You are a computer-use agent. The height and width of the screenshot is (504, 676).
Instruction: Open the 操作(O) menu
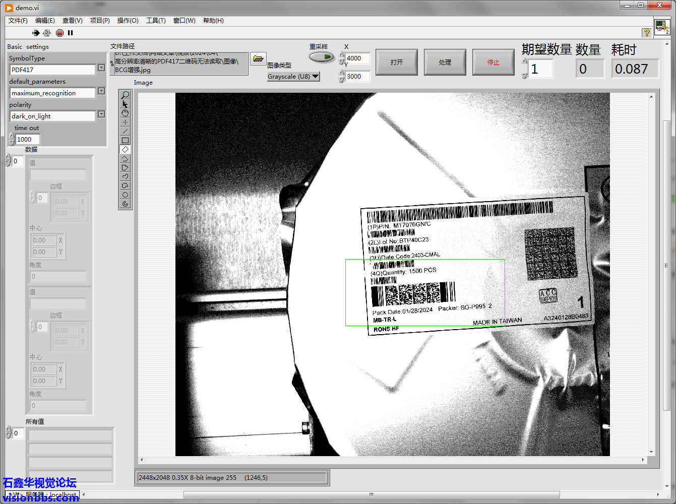click(x=128, y=21)
